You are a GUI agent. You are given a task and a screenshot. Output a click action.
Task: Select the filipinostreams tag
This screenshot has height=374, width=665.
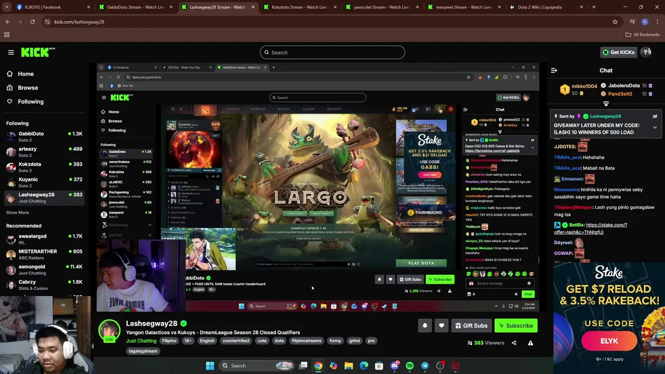point(307,341)
